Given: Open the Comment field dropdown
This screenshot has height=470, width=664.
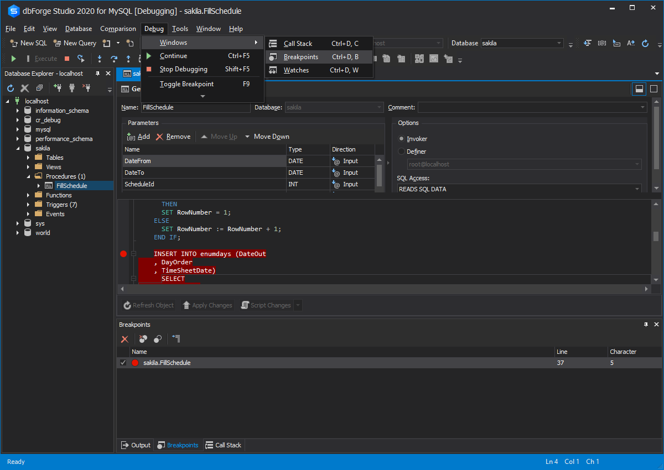Looking at the screenshot, I should [642, 107].
